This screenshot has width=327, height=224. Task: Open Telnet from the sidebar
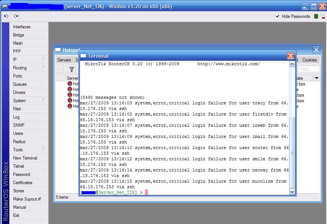pos(19,166)
